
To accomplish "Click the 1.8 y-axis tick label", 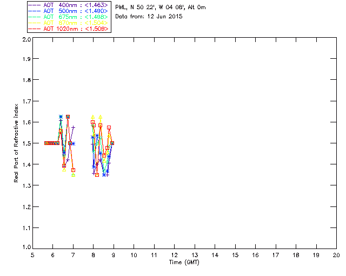I will (26, 80).
